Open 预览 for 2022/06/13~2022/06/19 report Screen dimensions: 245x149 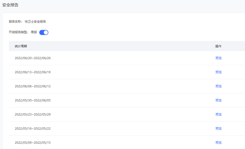pyautogui.click(x=218, y=72)
